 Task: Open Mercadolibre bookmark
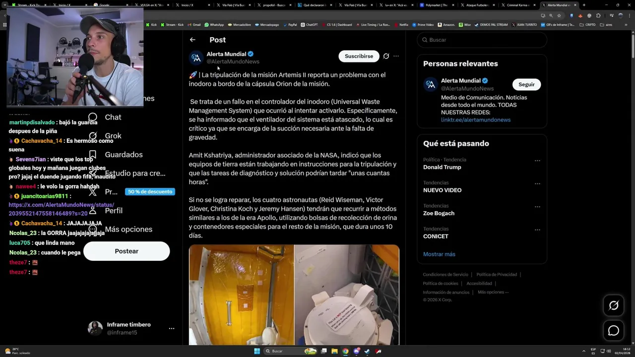pos(240,24)
